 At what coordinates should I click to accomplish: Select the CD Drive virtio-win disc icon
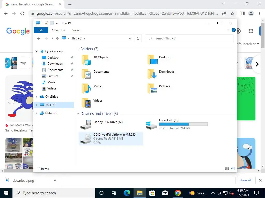click(x=86, y=139)
